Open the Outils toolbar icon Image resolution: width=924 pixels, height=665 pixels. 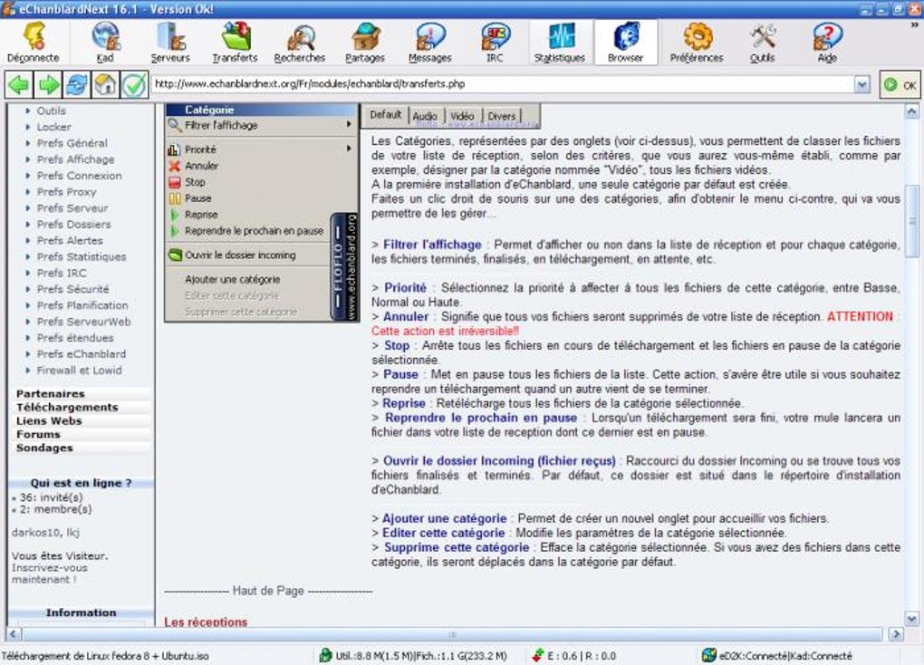tap(762, 42)
